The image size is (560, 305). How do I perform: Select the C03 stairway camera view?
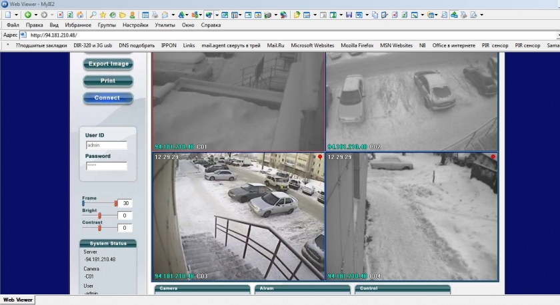(x=239, y=216)
